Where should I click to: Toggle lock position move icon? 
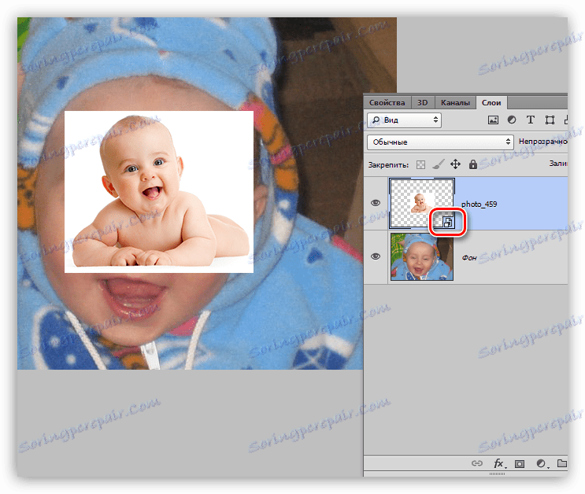coord(455,164)
